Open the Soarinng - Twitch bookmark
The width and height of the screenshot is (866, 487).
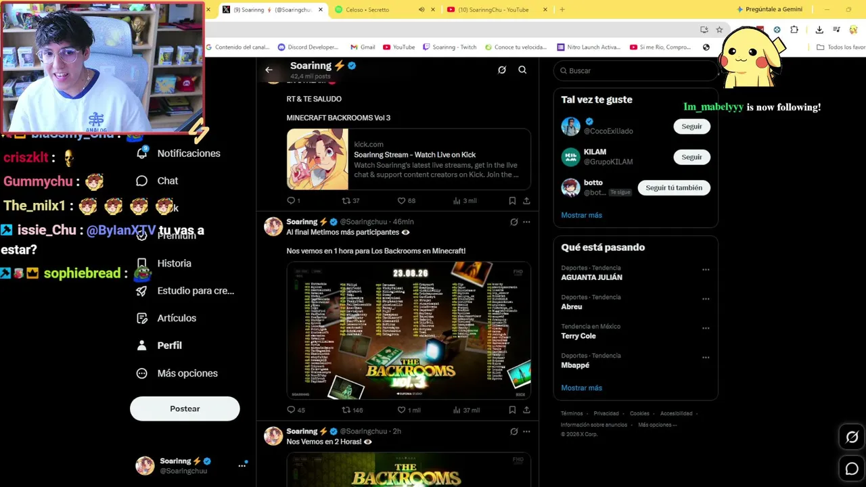point(449,47)
